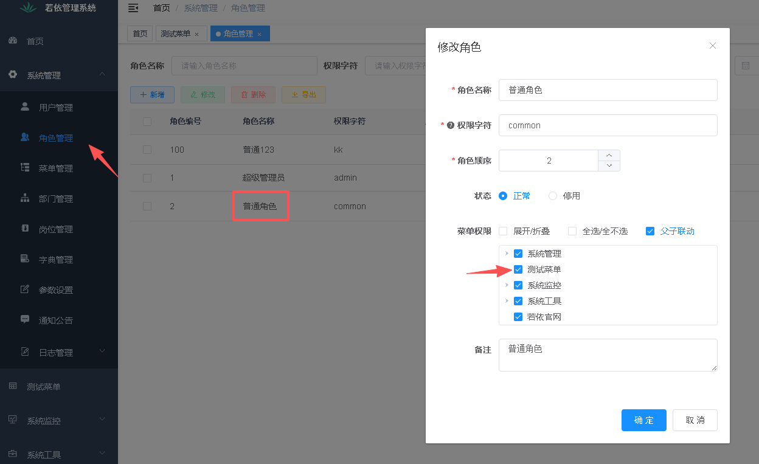Click the 菜单管理 sidebar icon
The height and width of the screenshot is (464, 759).
click(25, 168)
